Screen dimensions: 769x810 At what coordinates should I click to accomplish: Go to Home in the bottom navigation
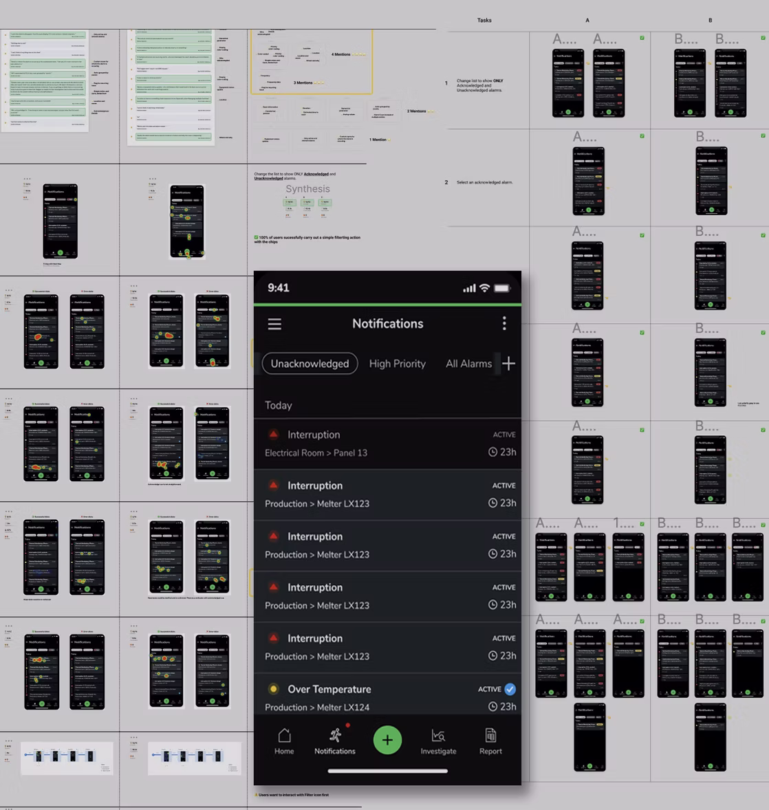284,741
